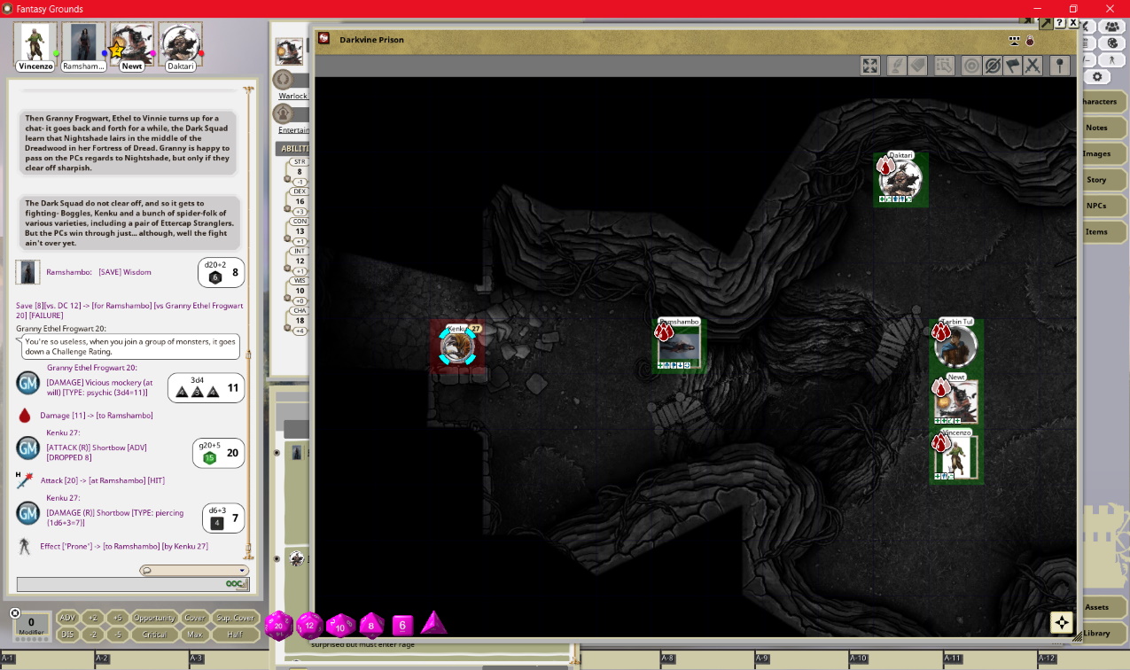Toggle the Cover modifier
This screenshot has width=1130, height=670.
pyautogui.click(x=195, y=618)
